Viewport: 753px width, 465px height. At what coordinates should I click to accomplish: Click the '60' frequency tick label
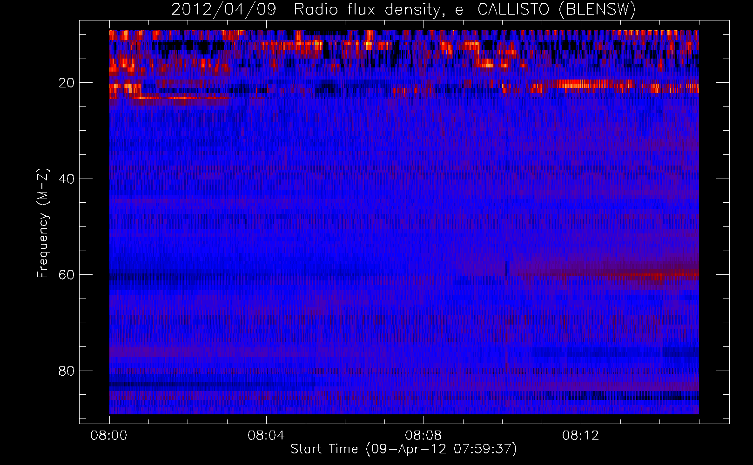(67, 275)
